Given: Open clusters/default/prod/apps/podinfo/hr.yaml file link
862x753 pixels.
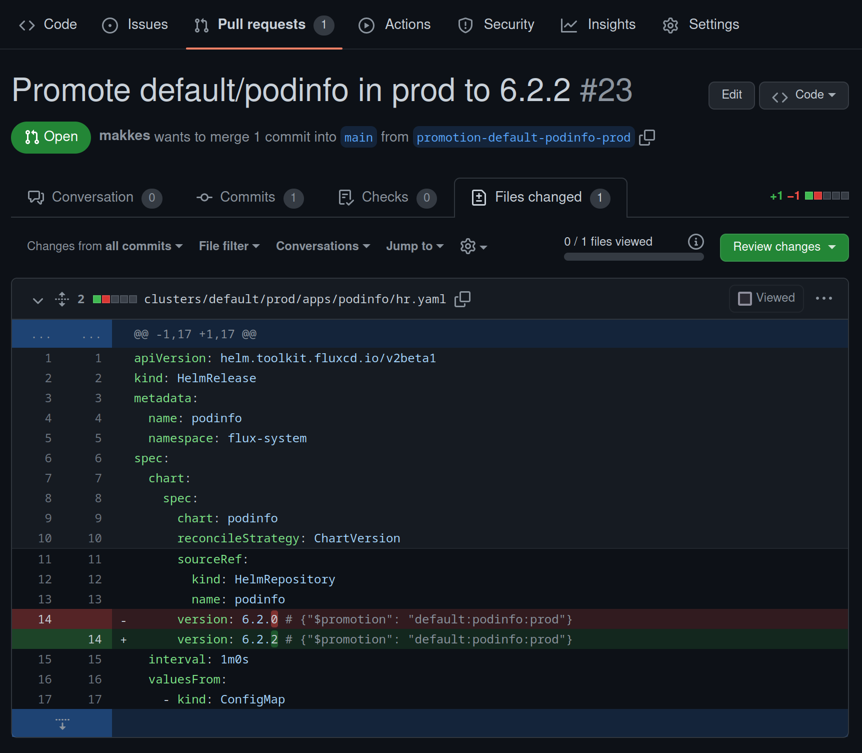Looking at the screenshot, I should click(294, 299).
